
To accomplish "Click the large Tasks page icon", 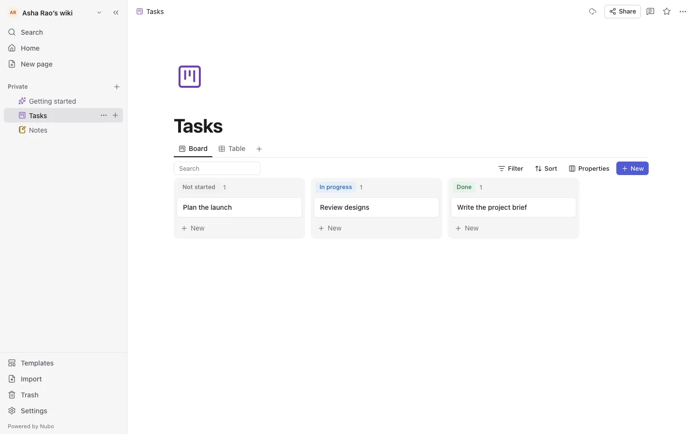I will 190,77.
